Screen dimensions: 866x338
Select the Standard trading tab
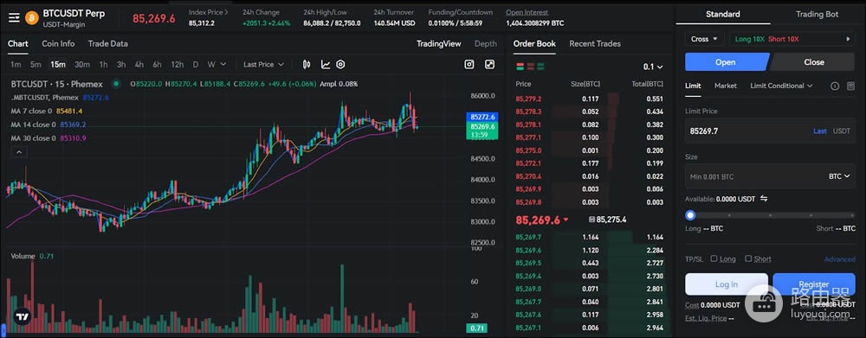(722, 15)
